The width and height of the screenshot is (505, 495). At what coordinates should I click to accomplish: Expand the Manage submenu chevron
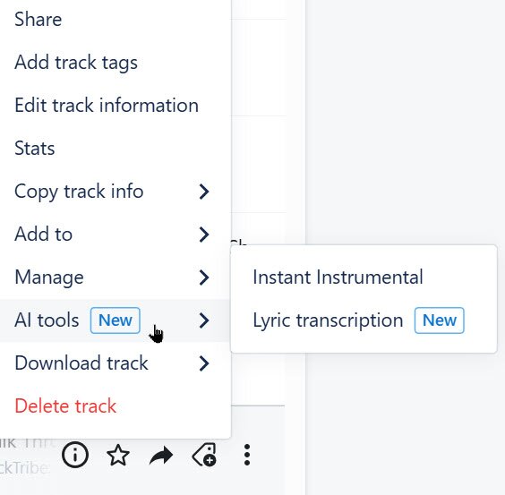204,277
